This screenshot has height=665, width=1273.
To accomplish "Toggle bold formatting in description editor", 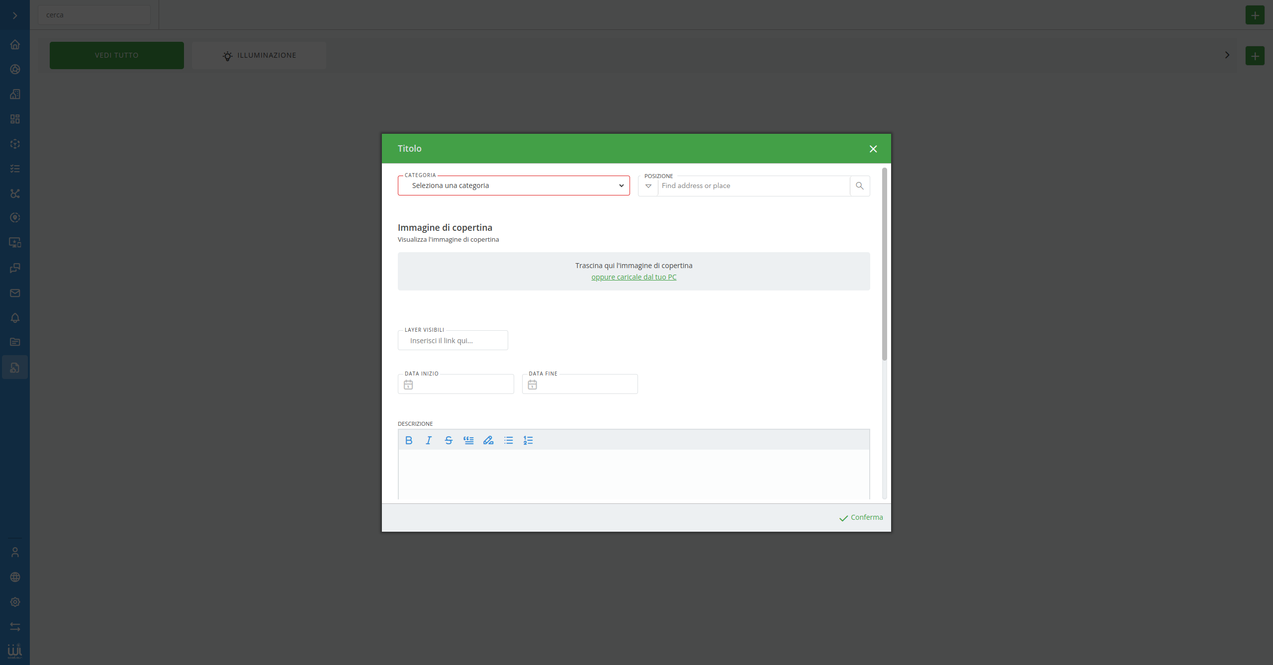I will (409, 440).
